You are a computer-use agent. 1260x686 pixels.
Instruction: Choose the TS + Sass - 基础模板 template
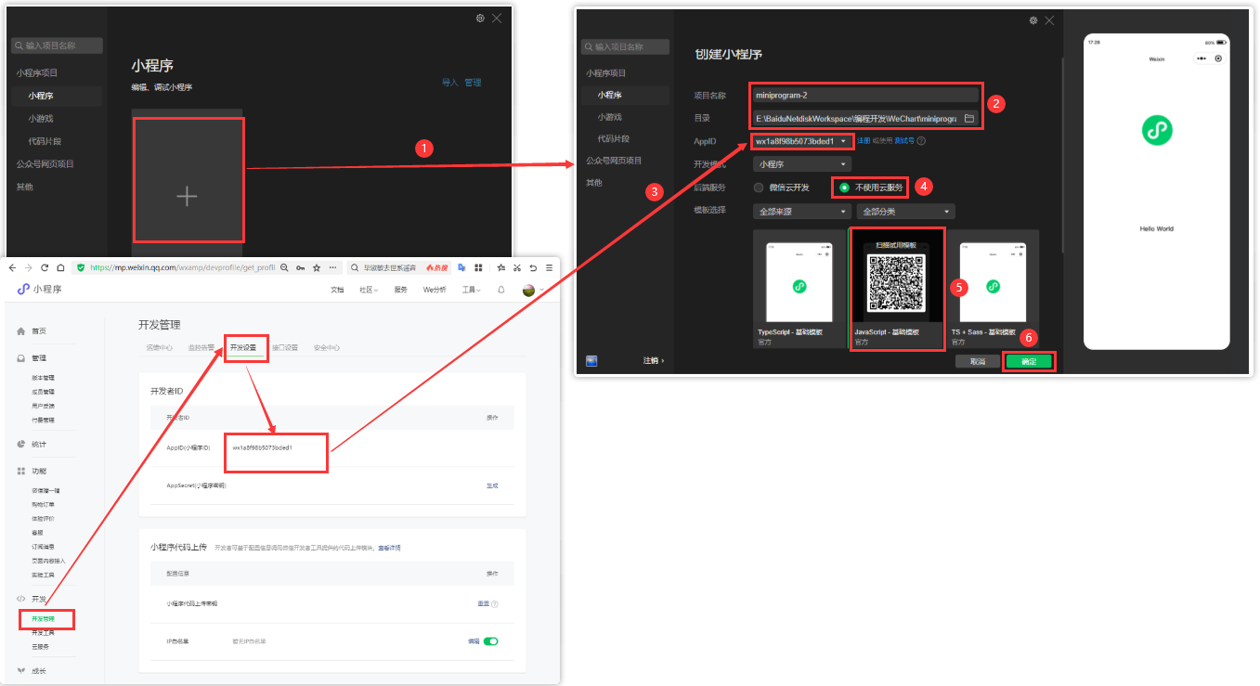(993, 290)
